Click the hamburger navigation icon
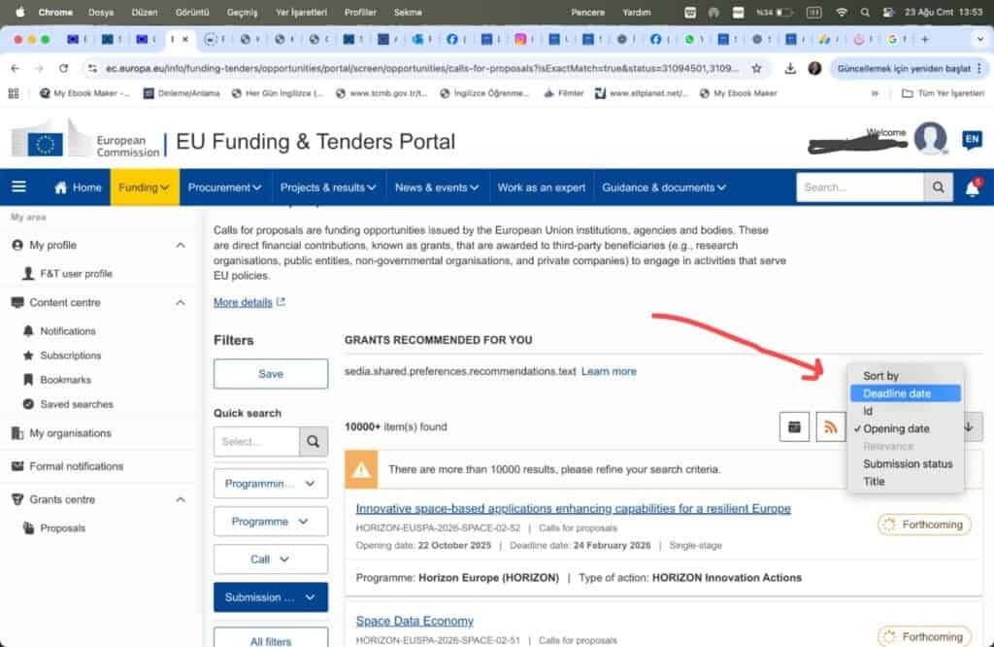The height and width of the screenshot is (647, 994). click(19, 187)
